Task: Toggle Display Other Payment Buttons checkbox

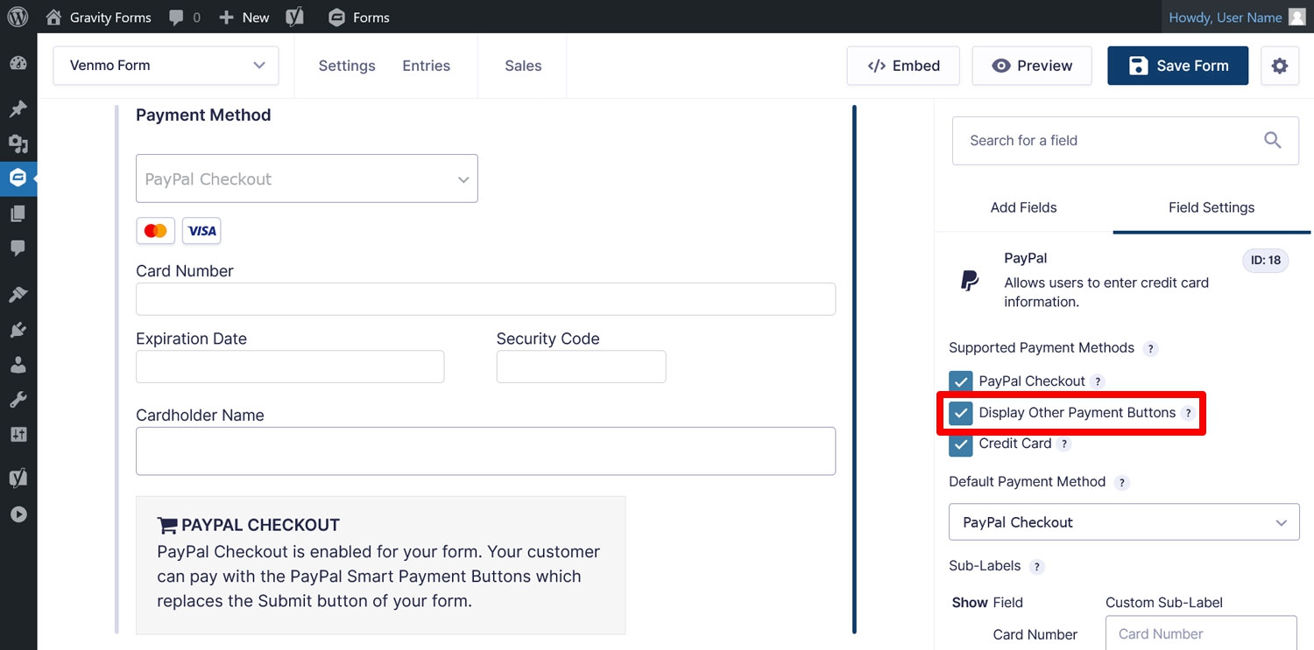Action: click(961, 413)
